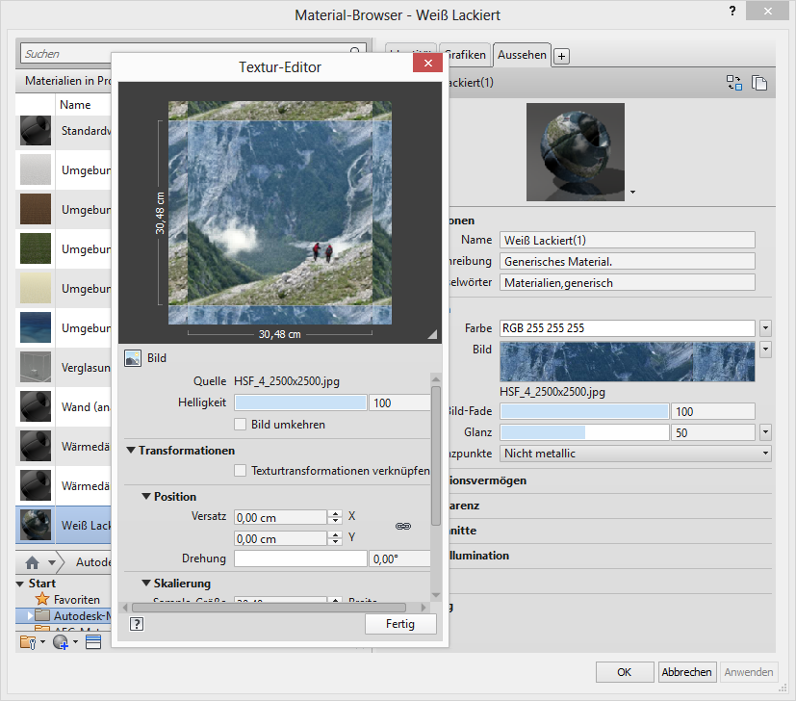Viewport: 796px width, 701px height.
Task: Adjust the Glanz slider
Action: [x=584, y=432]
